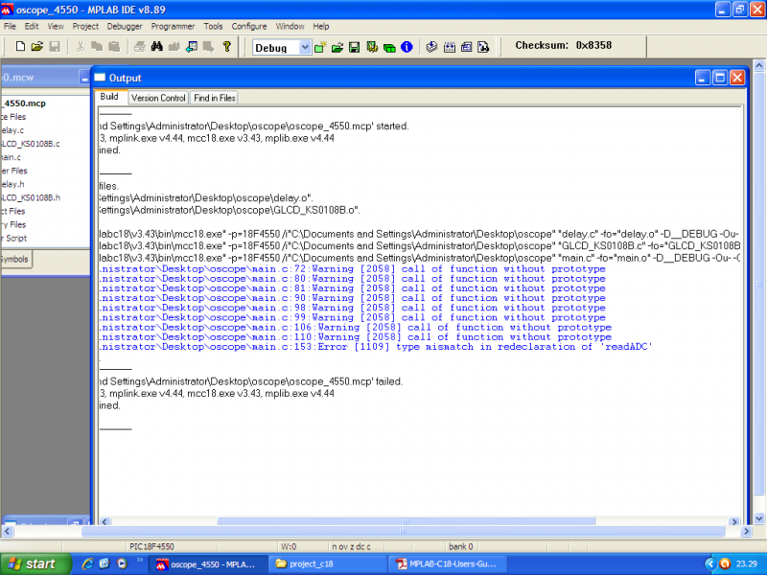Switch to the Version Control tab

[x=158, y=98]
